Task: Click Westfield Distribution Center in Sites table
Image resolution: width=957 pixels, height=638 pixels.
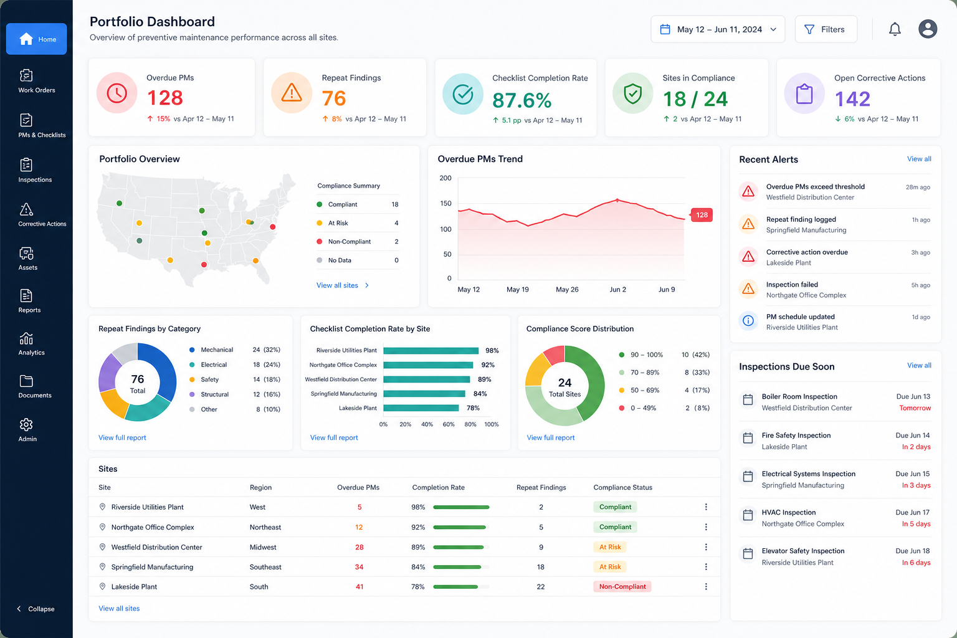Action: (x=157, y=547)
